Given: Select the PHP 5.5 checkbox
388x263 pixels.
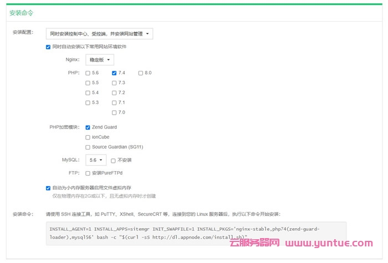Looking at the screenshot, I should [x=88, y=83].
